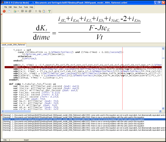Click the 'var Jte_K' declaration line
Screen dimensions: 166x142
pos(46,90)
